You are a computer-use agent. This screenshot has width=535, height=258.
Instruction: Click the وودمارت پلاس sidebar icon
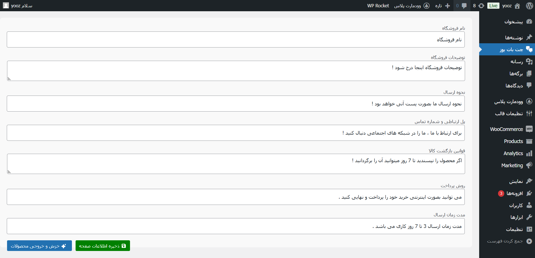[529, 101]
